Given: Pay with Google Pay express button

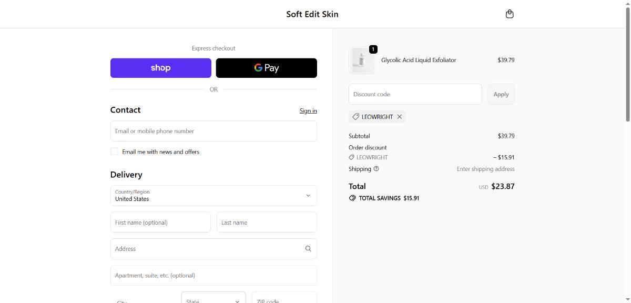Looking at the screenshot, I should click(266, 68).
